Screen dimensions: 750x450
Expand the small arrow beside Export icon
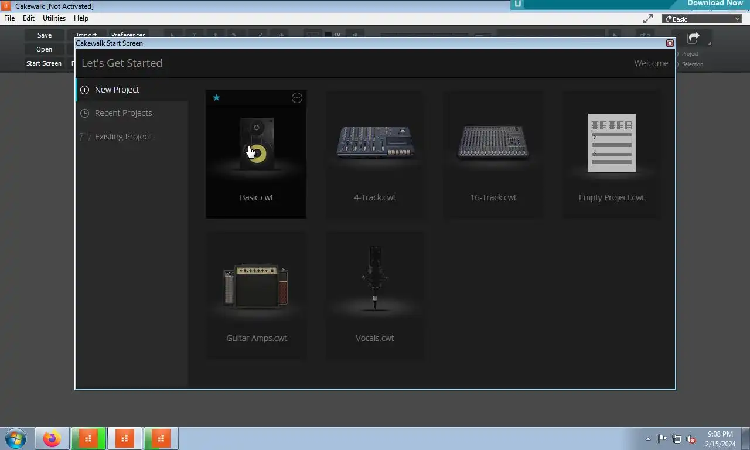tap(709, 43)
